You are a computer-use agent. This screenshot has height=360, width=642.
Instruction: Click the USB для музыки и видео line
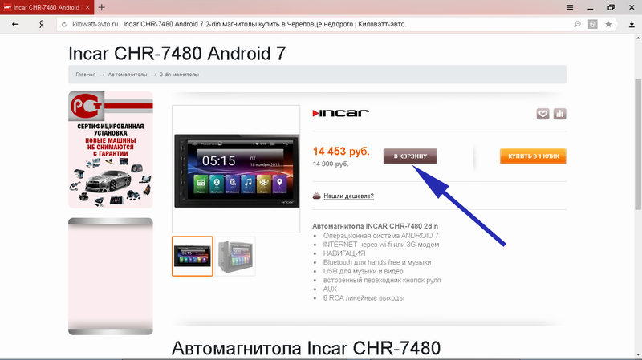coord(364,271)
